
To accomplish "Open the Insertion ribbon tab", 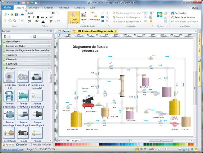I will tap(34, 7).
